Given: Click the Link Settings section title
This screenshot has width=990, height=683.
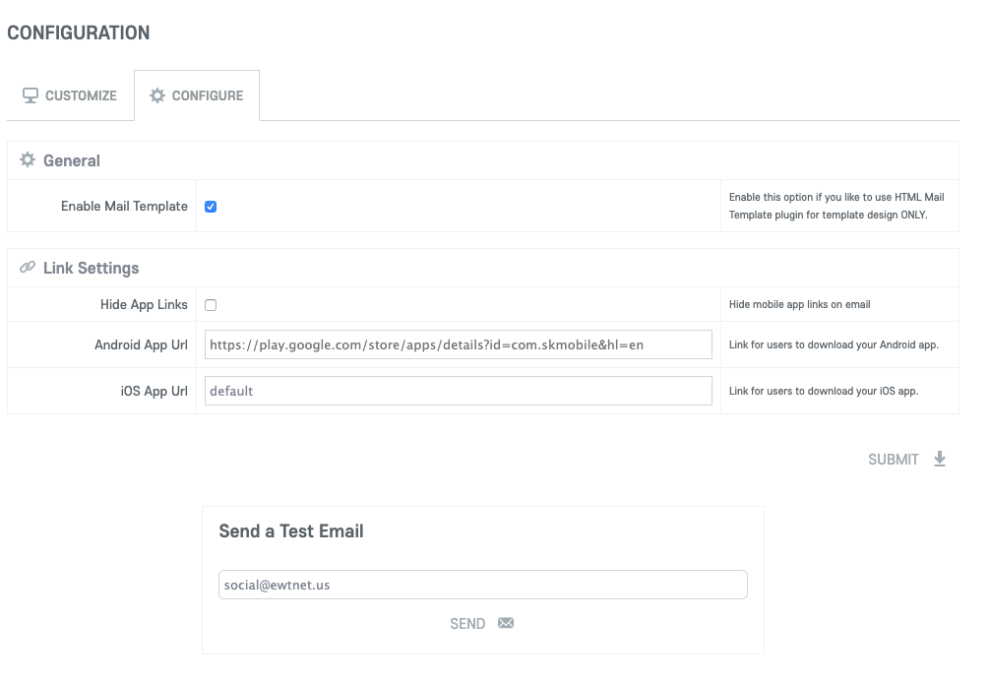Looking at the screenshot, I should [x=91, y=268].
